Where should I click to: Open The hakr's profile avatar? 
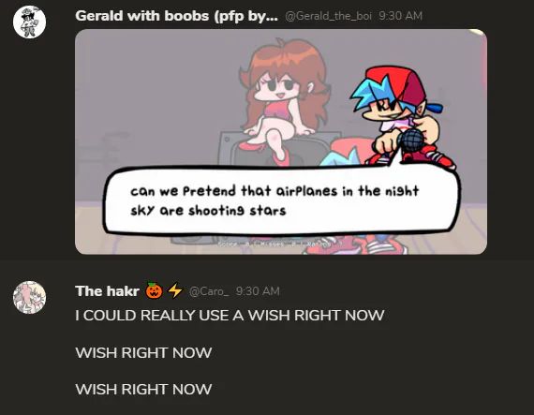coord(29,297)
